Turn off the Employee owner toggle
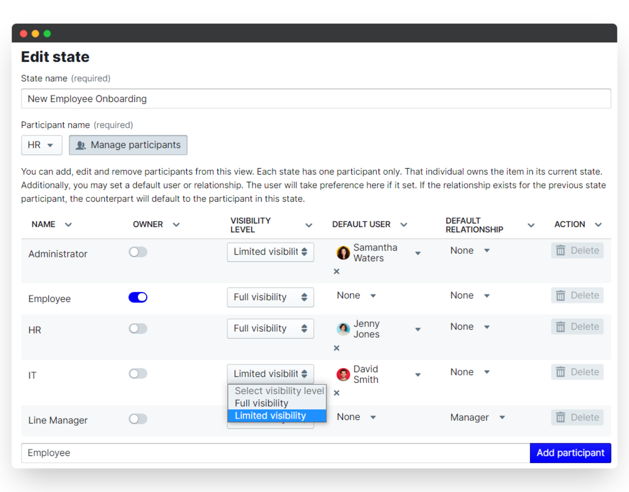Viewport: 629px width, 492px height. 138,297
